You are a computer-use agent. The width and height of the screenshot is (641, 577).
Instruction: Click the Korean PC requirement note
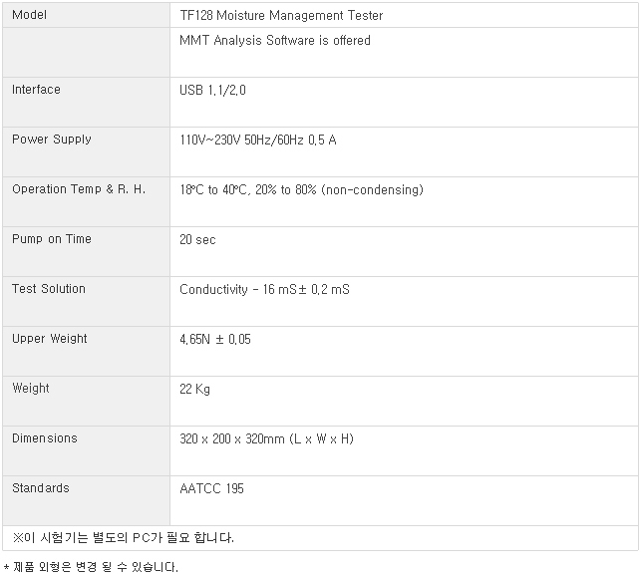(123, 538)
